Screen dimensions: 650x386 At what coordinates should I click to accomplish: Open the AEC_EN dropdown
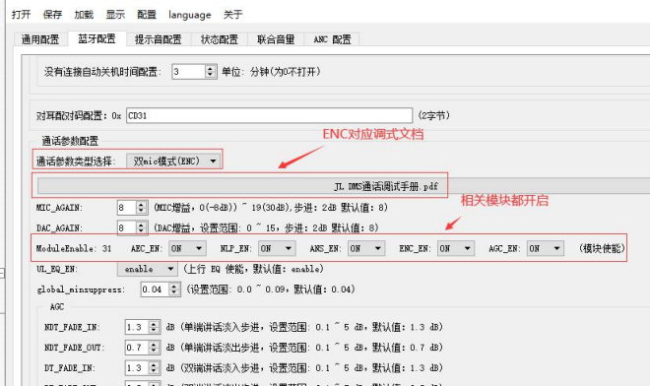(187, 248)
